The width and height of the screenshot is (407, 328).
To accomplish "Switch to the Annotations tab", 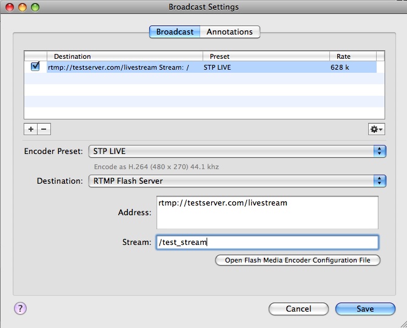I will coord(229,32).
